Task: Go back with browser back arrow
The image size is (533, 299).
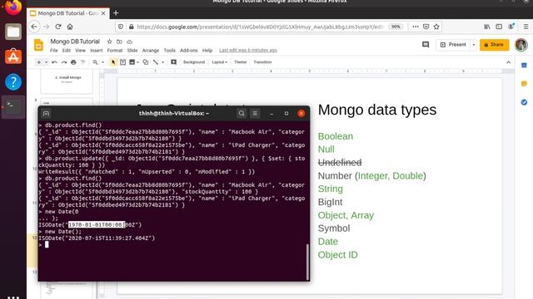Action: tap(34, 27)
